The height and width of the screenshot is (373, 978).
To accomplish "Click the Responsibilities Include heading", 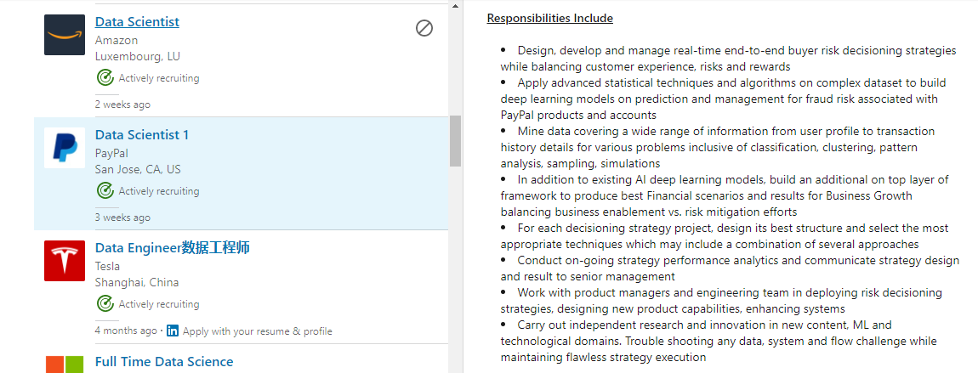I will [549, 19].
